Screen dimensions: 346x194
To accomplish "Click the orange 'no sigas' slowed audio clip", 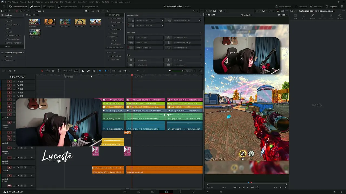I will coord(164,170).
